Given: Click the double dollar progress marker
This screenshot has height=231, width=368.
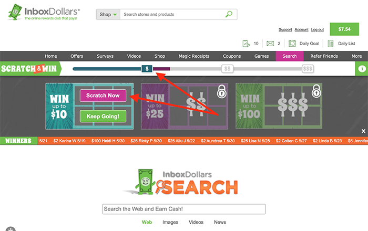Looking at the screenshot, I should point(227,69).
